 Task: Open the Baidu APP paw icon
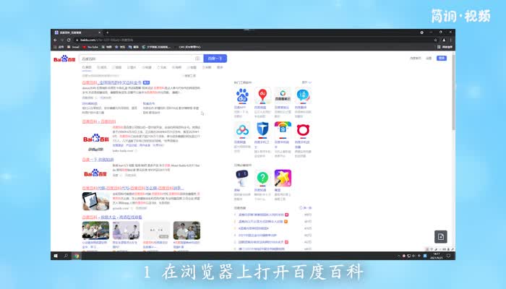[x=242, y=95]
